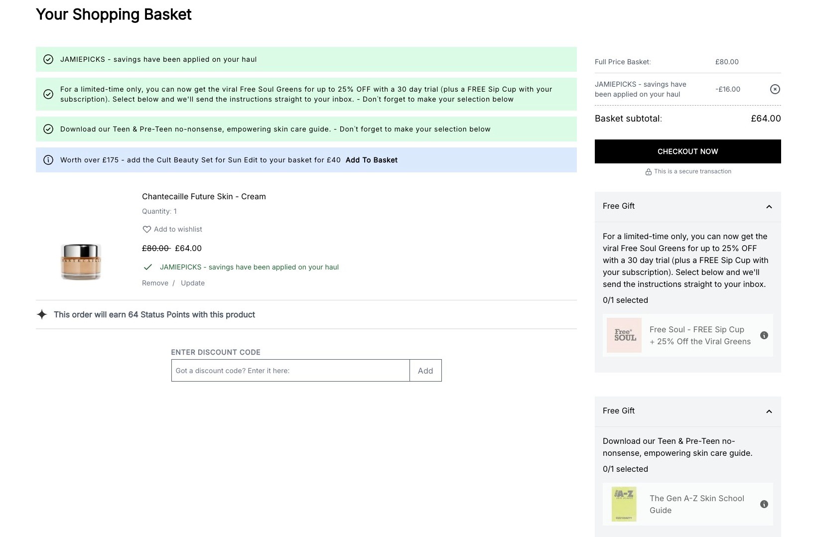Click Update link for the product
This screenshot has height=537, width=813.
coord(193,283)
